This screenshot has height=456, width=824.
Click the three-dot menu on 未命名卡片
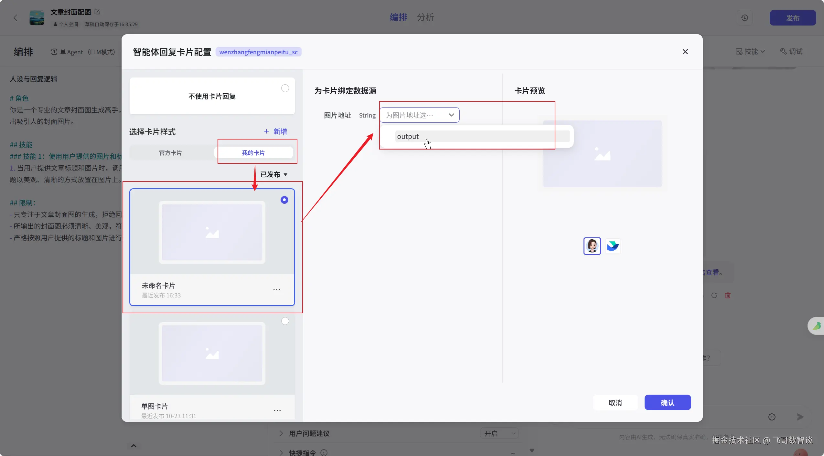pyautogui.click(x=277, y=290)
